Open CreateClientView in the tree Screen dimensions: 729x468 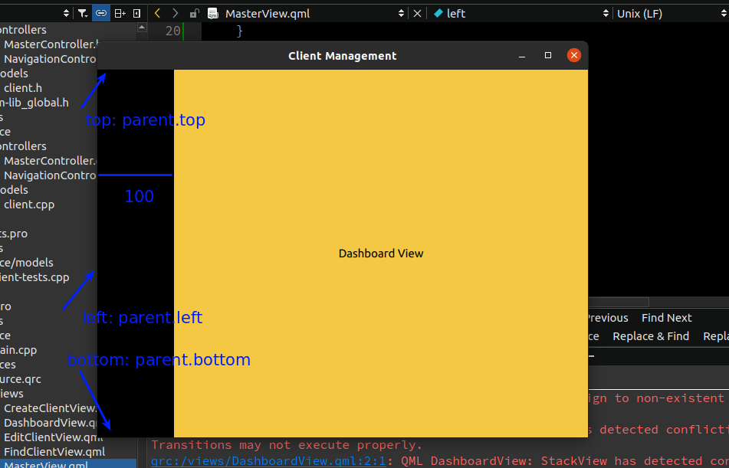pos(50,408)
